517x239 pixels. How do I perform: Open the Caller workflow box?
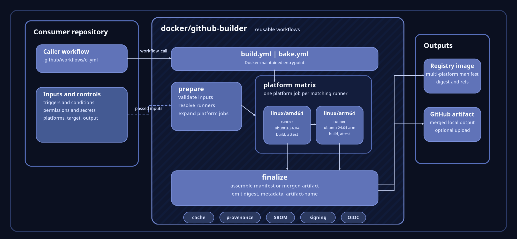pyautogui.click(x=81, y=58)
